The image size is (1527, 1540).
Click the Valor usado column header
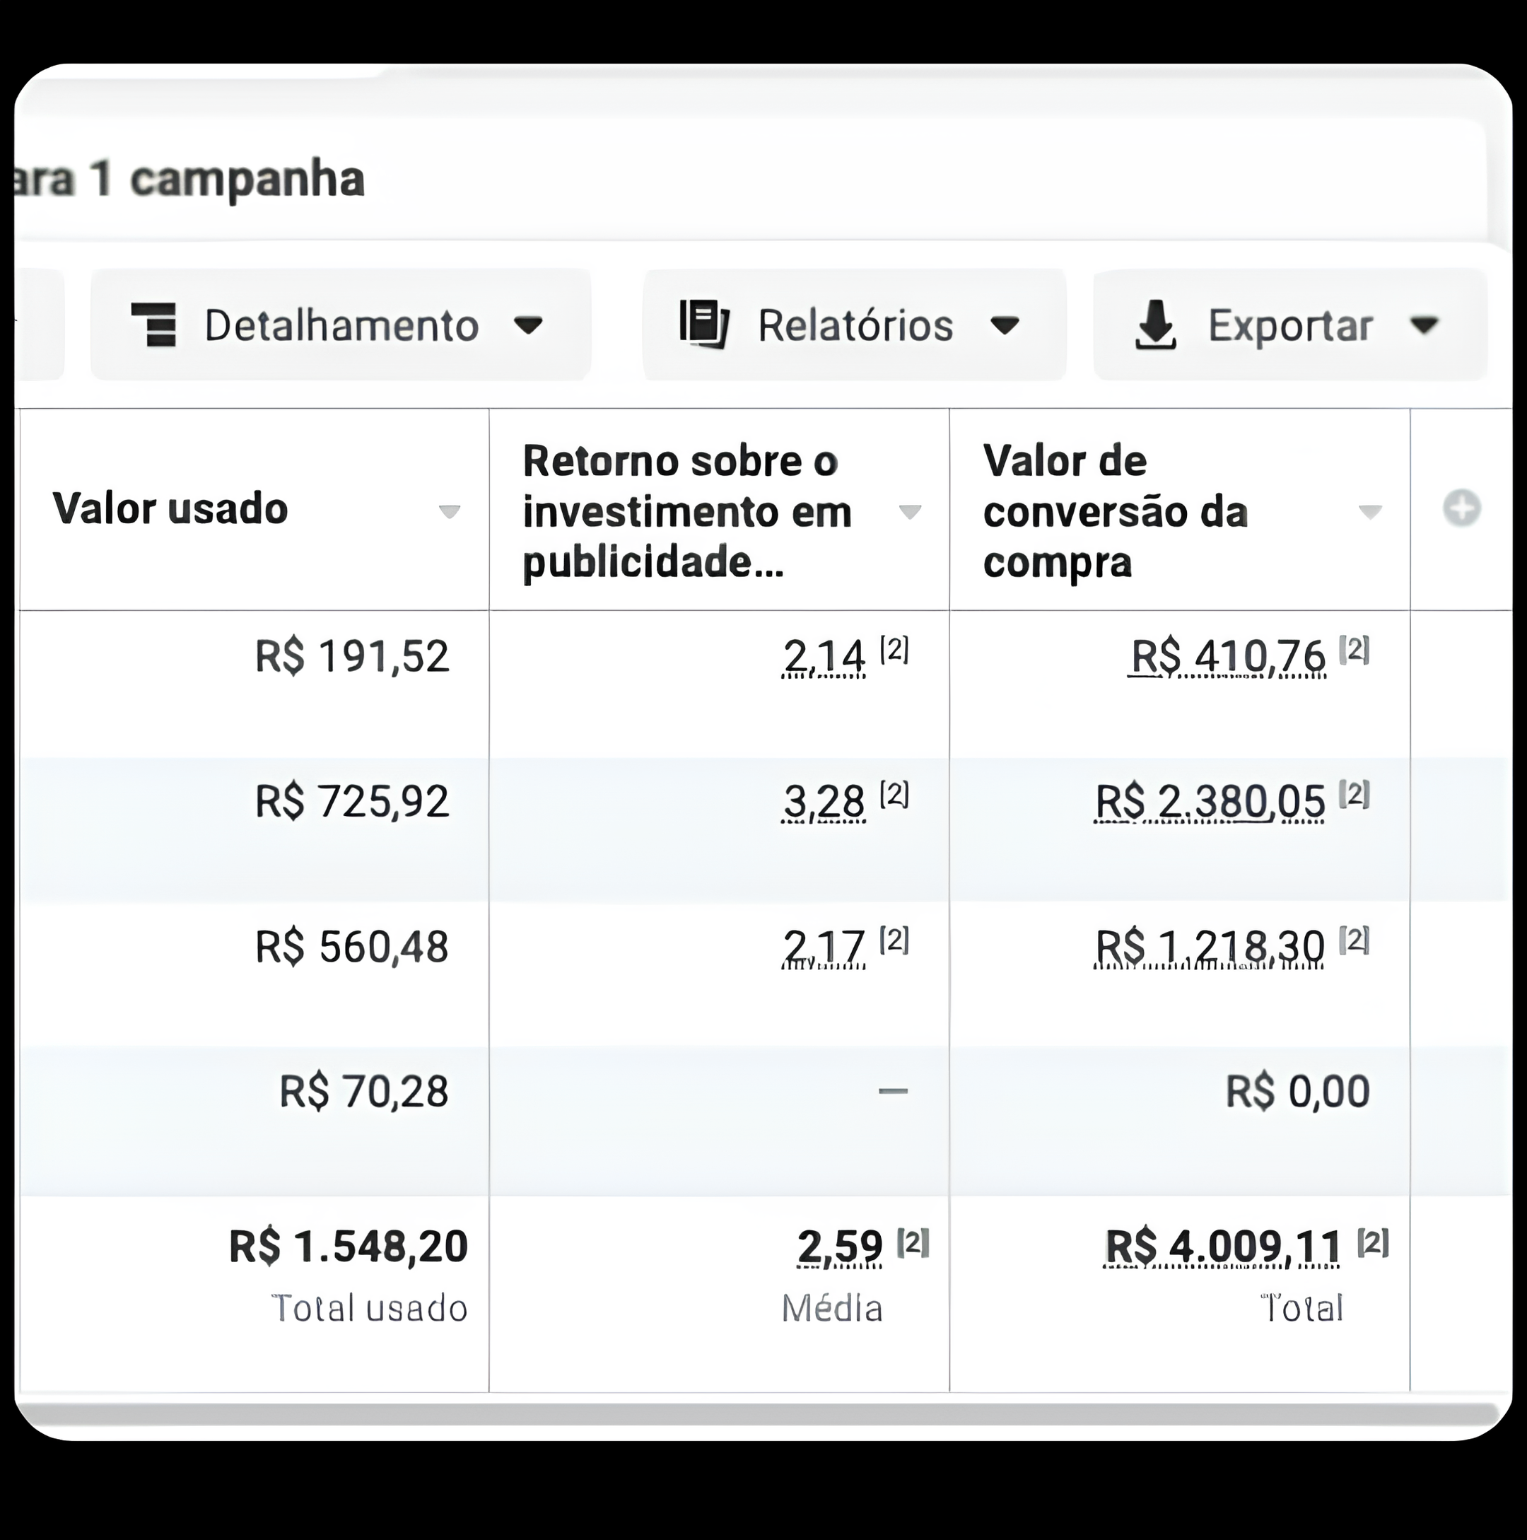170,508
